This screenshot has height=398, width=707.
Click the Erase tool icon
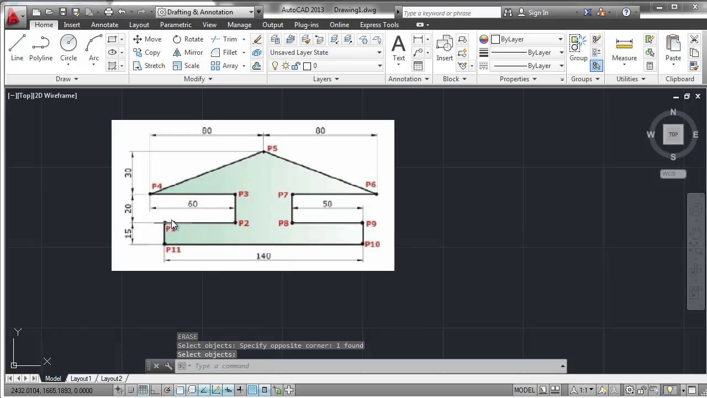coord(257,39)
